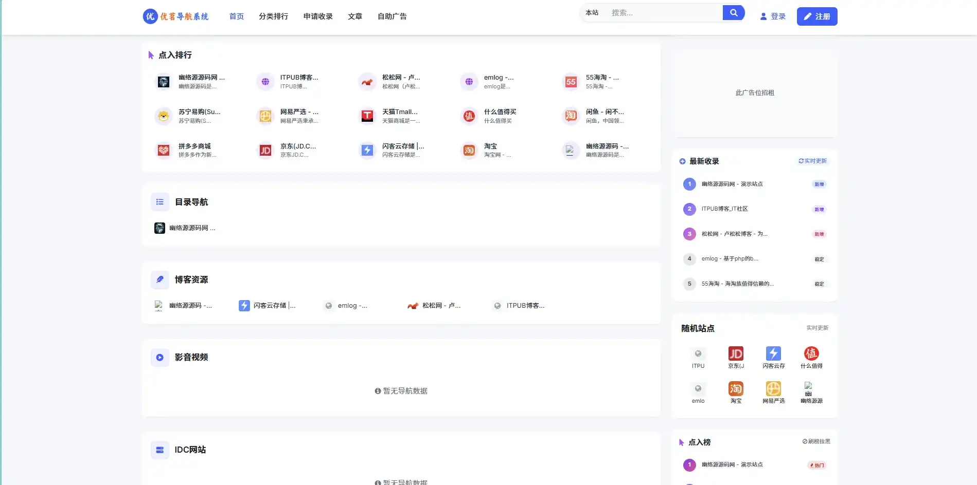Click 刷榜拉黑 in 点入榜 panel
The image size is (977, 485).
[x=816, y=441]
